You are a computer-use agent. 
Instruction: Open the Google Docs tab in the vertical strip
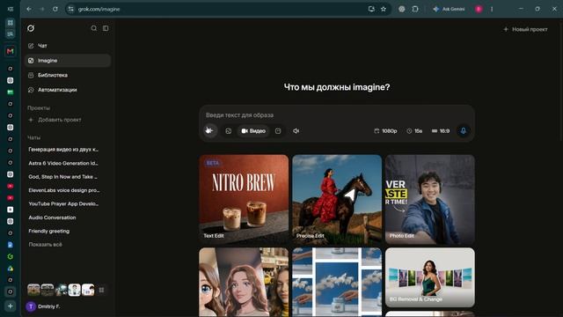click(10, 245)
